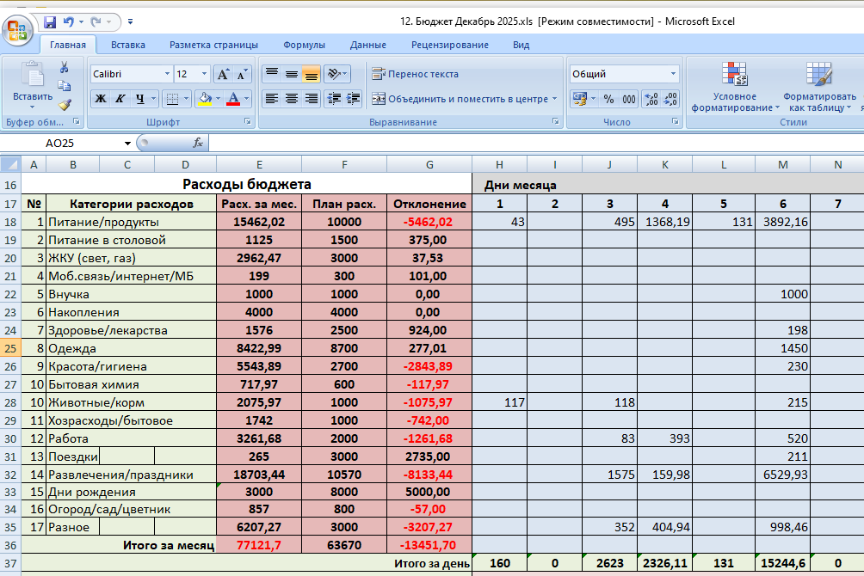Copy selection using the copy icon

(x=65, y=85)
